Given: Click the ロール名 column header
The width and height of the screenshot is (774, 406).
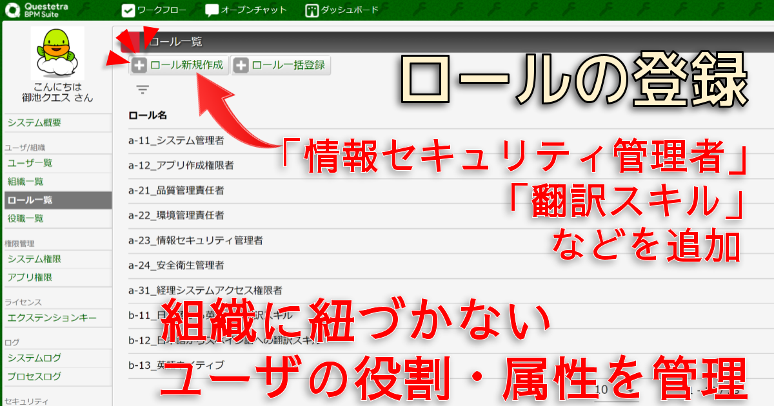Looking at the screenshot, I should (x=148, y=115).
